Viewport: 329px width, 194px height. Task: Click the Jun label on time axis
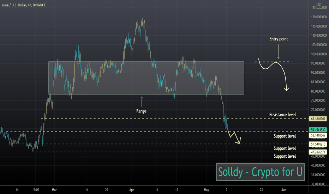(284, 190)
